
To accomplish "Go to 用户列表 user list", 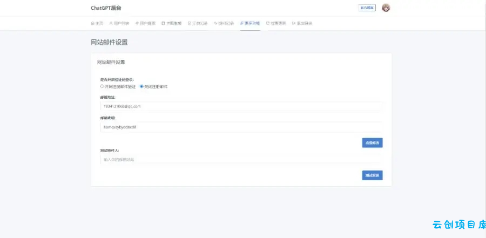I will (119, 23).
